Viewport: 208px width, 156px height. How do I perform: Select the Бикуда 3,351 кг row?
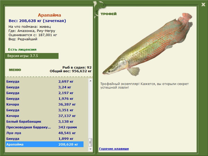[x=45, y=110]
